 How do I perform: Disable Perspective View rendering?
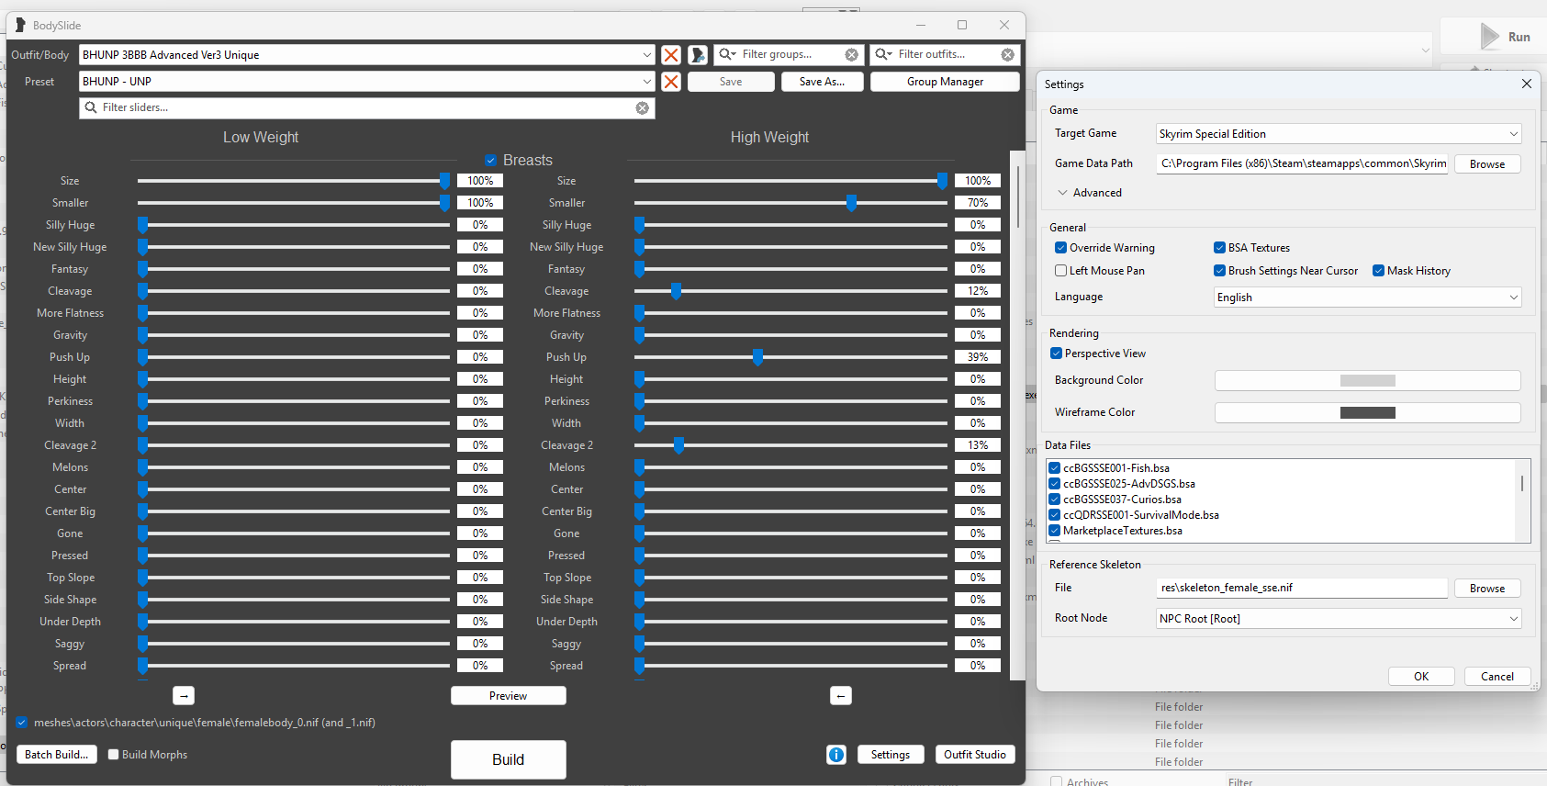point(1056,354)
